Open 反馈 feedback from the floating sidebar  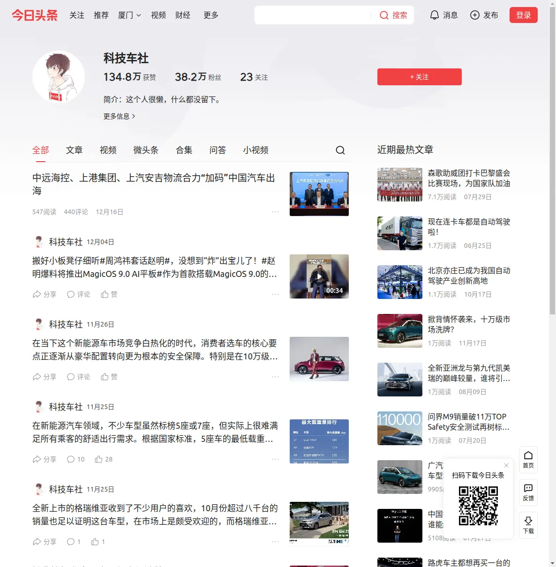528,492
